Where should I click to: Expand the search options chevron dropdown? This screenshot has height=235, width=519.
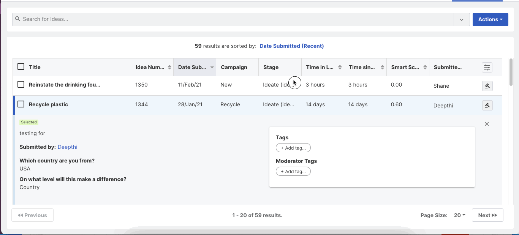click(462, 20)
